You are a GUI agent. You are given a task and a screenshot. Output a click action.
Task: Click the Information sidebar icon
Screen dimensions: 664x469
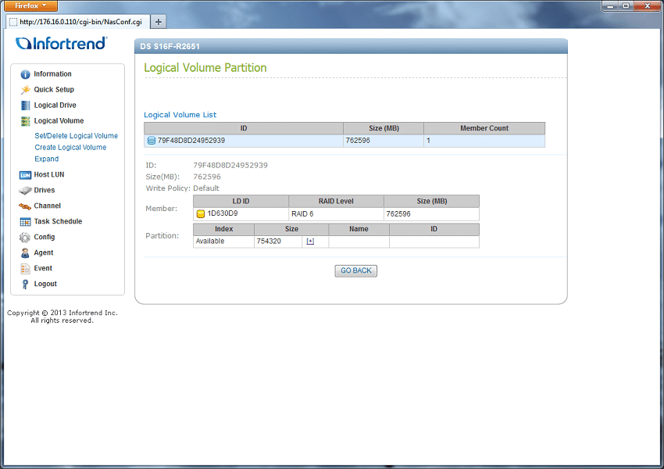click(x=26, y=74)
